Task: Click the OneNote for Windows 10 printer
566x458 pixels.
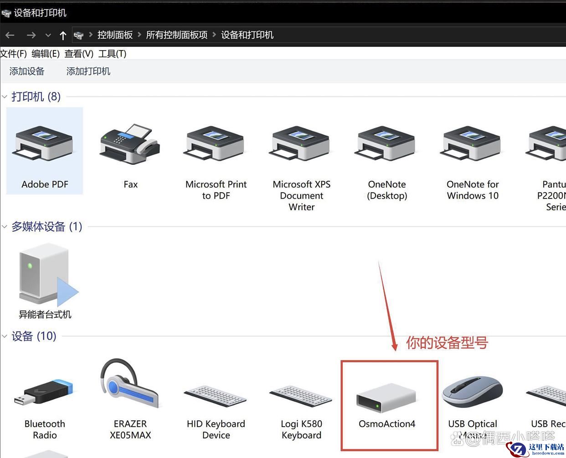Action: tap(472, 144)
